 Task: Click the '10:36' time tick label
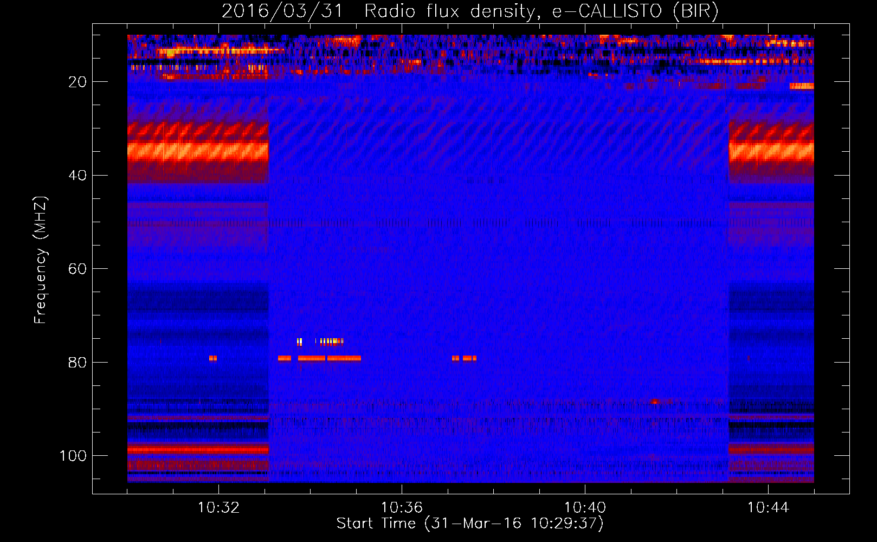click(x=402, y=508)
